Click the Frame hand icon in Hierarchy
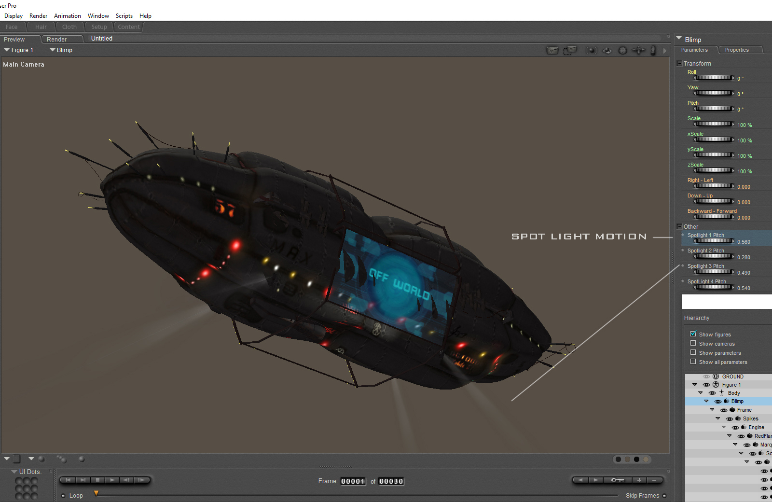 [732, 410]
